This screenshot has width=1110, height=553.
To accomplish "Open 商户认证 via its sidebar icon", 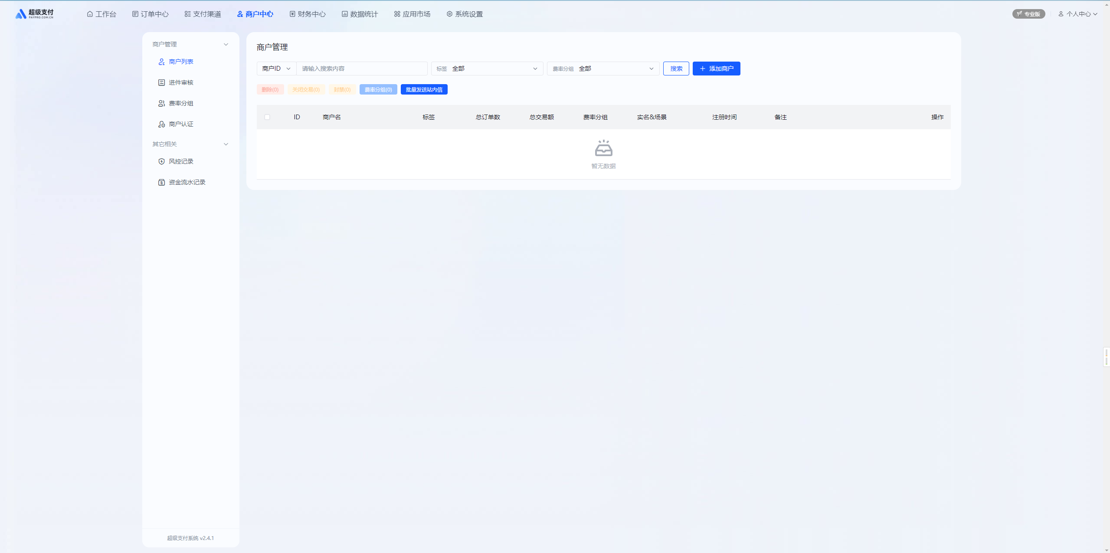I will tap(161, 124).
